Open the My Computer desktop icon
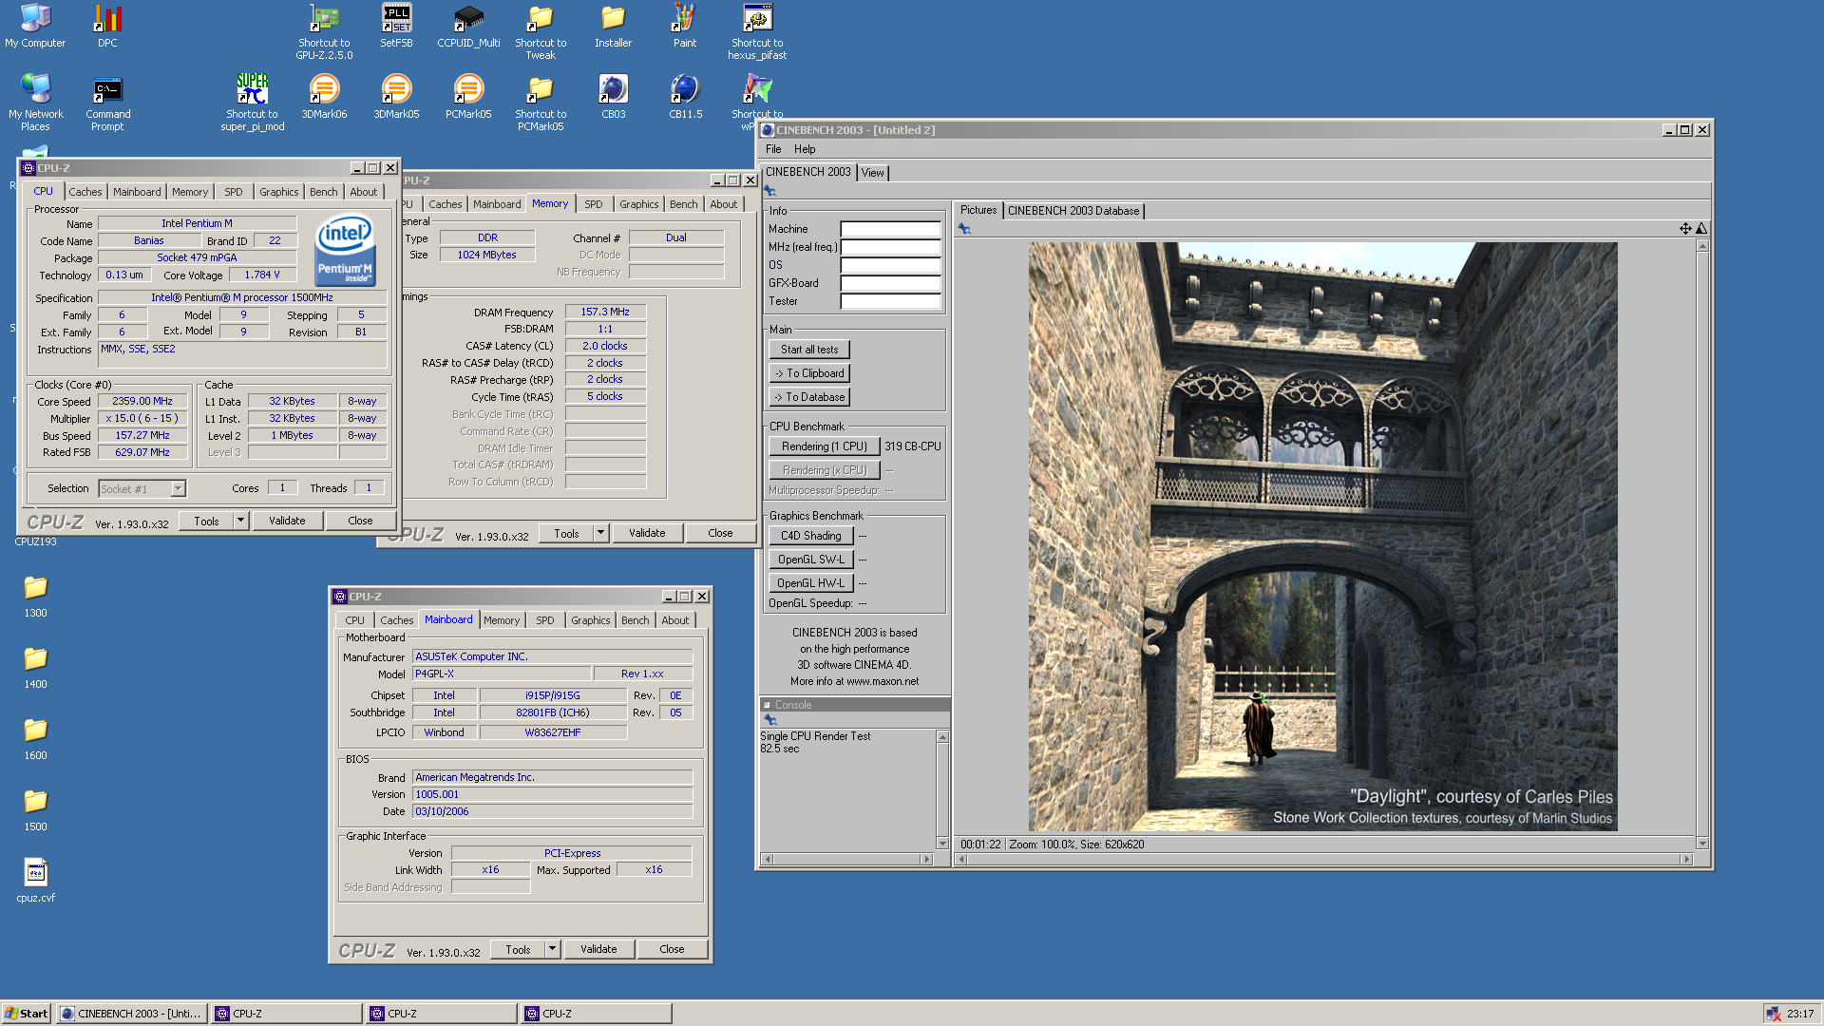This screenshot has height=1026, width=1824. (35, 26)
